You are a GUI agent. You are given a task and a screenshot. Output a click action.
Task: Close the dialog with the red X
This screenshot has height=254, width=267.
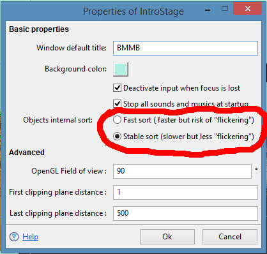pyautogui.click(x=248, y=8)
